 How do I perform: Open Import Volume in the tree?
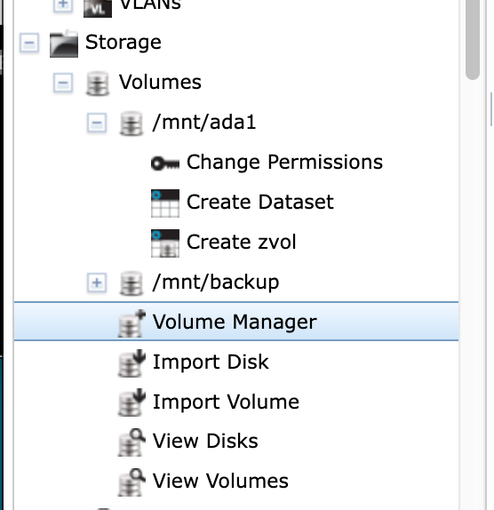click(x=226, y=402)
